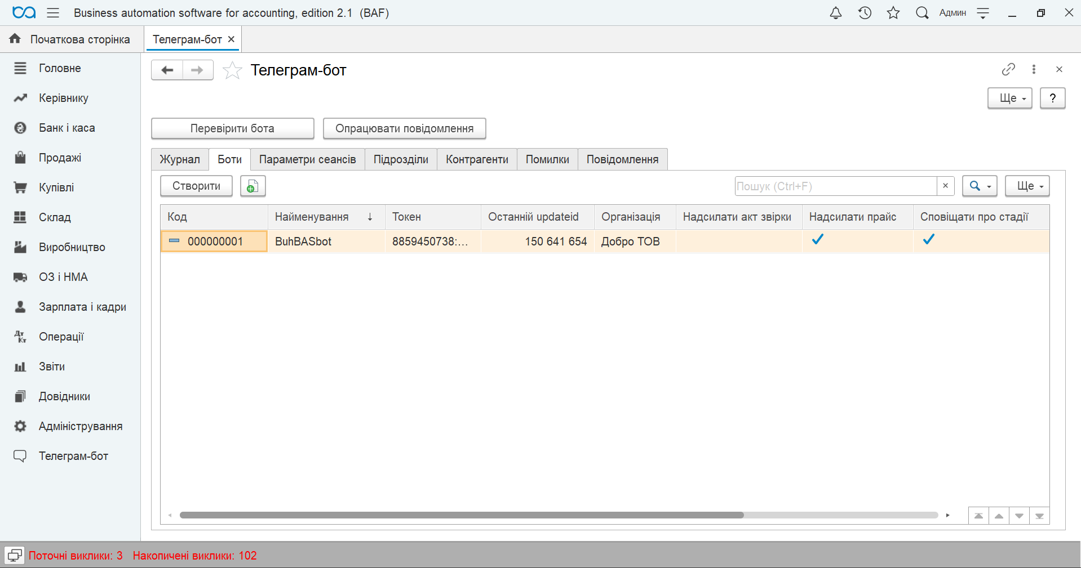Move up one row in list

(x=999, y=516)
